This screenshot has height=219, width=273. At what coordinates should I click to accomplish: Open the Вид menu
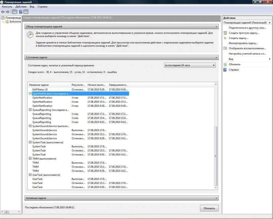pyautogui.click(x=32, y=7)
